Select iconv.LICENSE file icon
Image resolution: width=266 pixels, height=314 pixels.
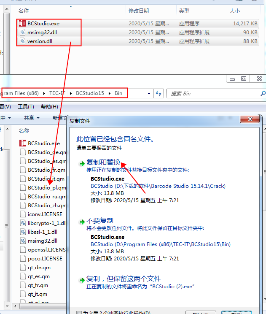[x=23, y=214]
